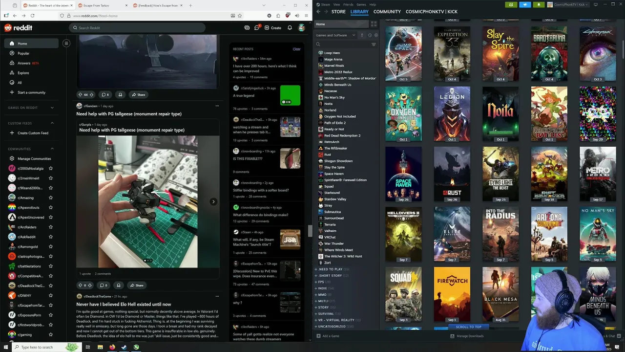This screenshot has height=352, width=625.
Task: Open Steam friends icon in green header button
Action: (511, 4)
